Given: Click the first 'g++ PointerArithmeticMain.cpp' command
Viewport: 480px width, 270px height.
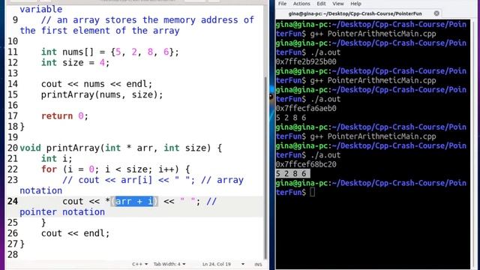Looking at the screenshot, I should point(373,34).
